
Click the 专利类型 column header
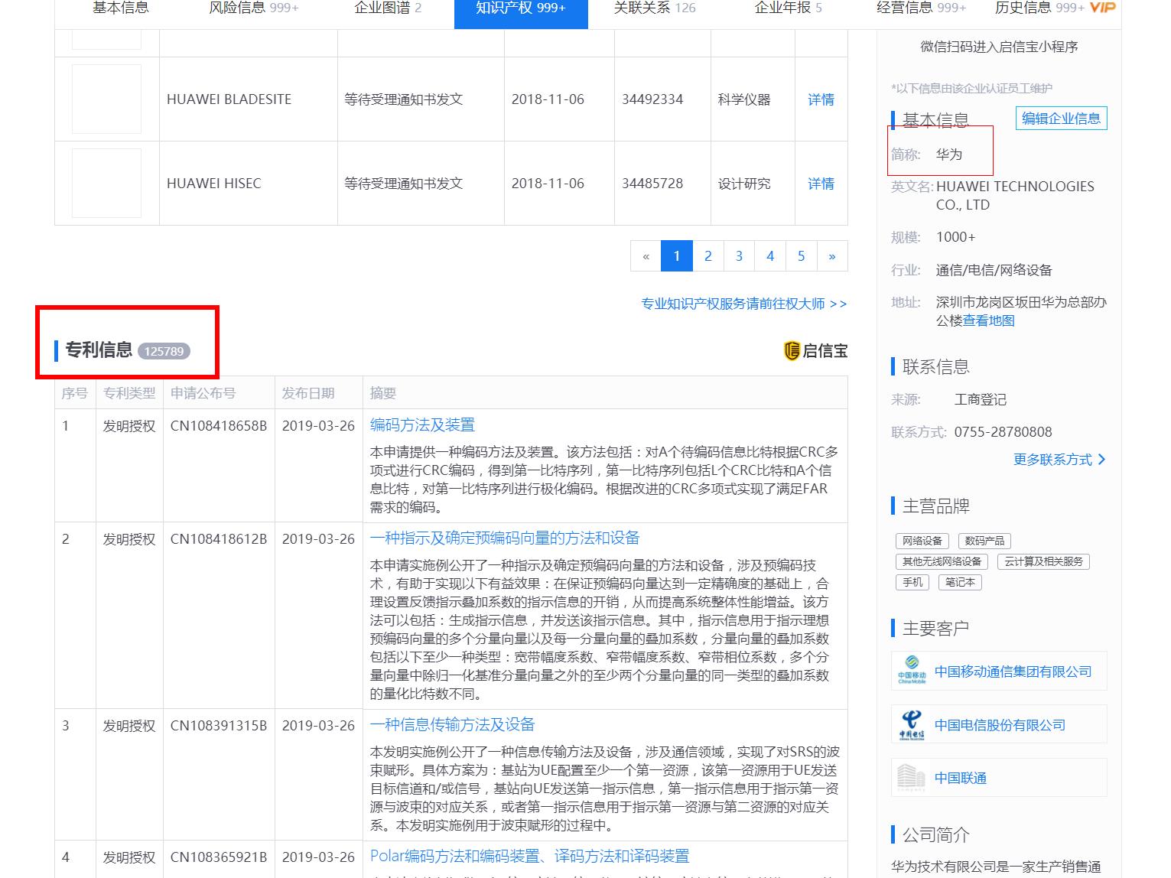click(x=129, y=393)
